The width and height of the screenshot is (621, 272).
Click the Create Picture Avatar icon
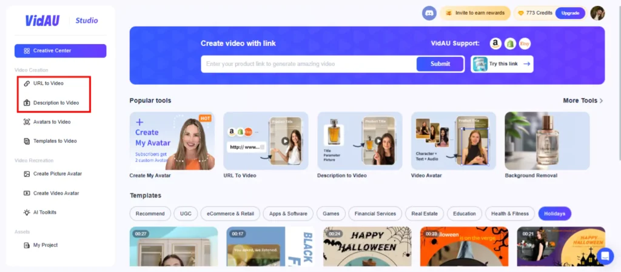point(27,173)
